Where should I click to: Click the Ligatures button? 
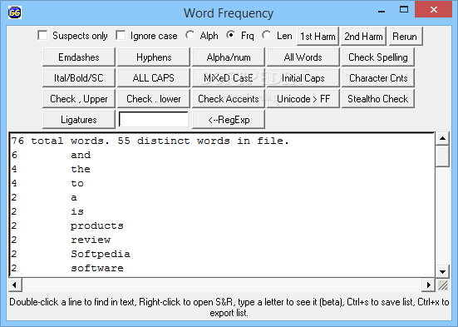coord(79,119)
